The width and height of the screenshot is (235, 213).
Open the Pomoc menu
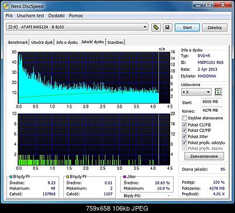[x=76, y=16]
